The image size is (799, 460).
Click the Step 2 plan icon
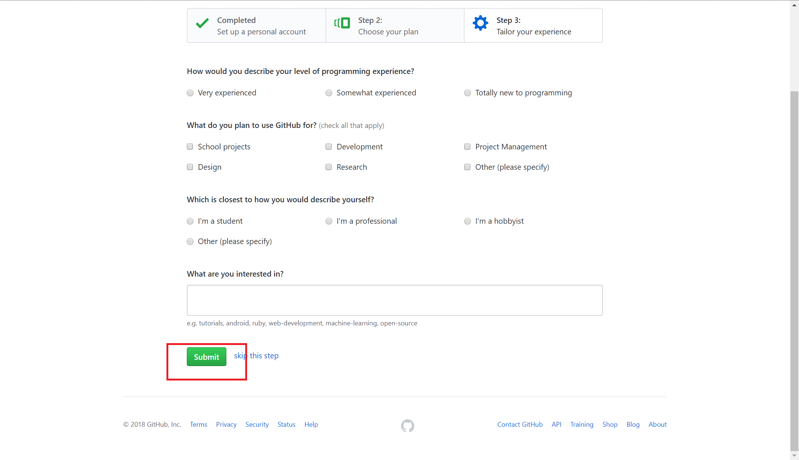click(342, 23)
